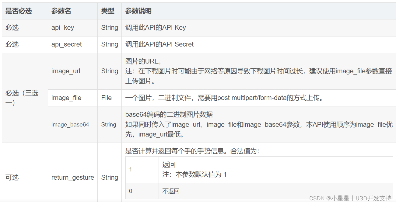Select the api_secret parameter name cell
Viewport: 396px width, 204px height.
(67, 44)
